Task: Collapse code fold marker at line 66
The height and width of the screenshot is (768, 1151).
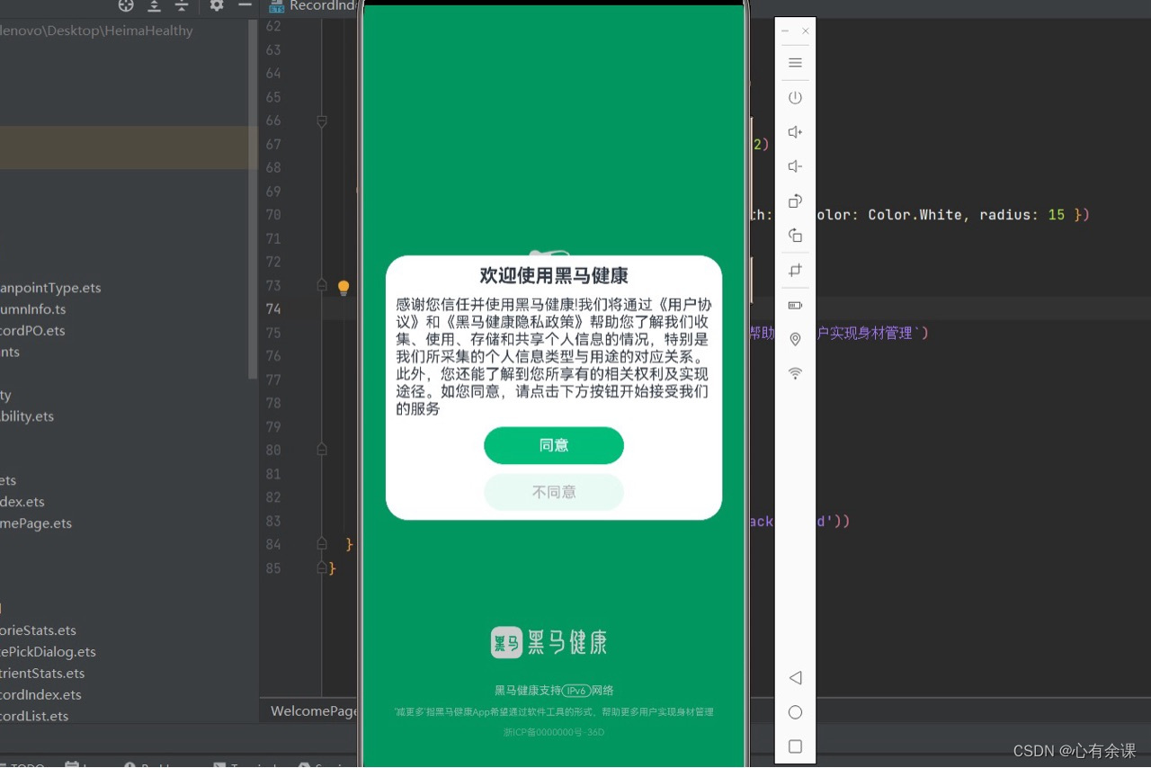Action: click(321, 121)
